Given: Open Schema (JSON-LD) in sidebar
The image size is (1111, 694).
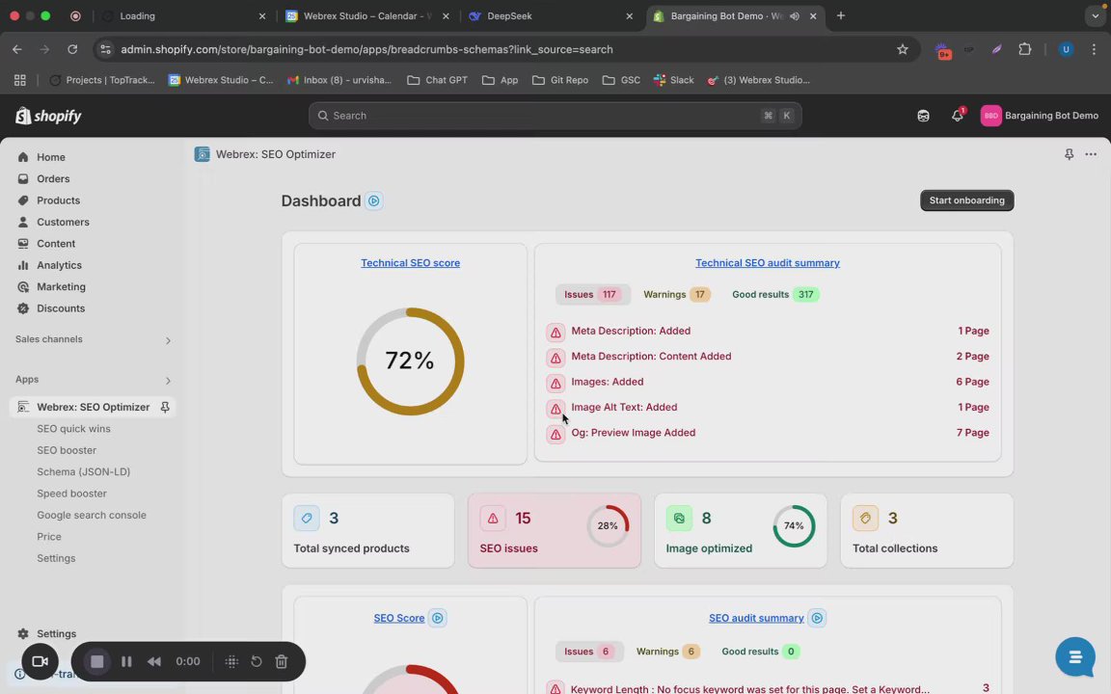Looking at the screenshot, I should coord(84,471).
